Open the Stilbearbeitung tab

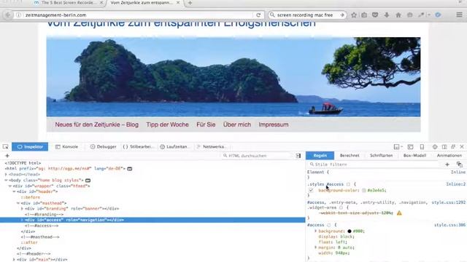coord(139,147)
